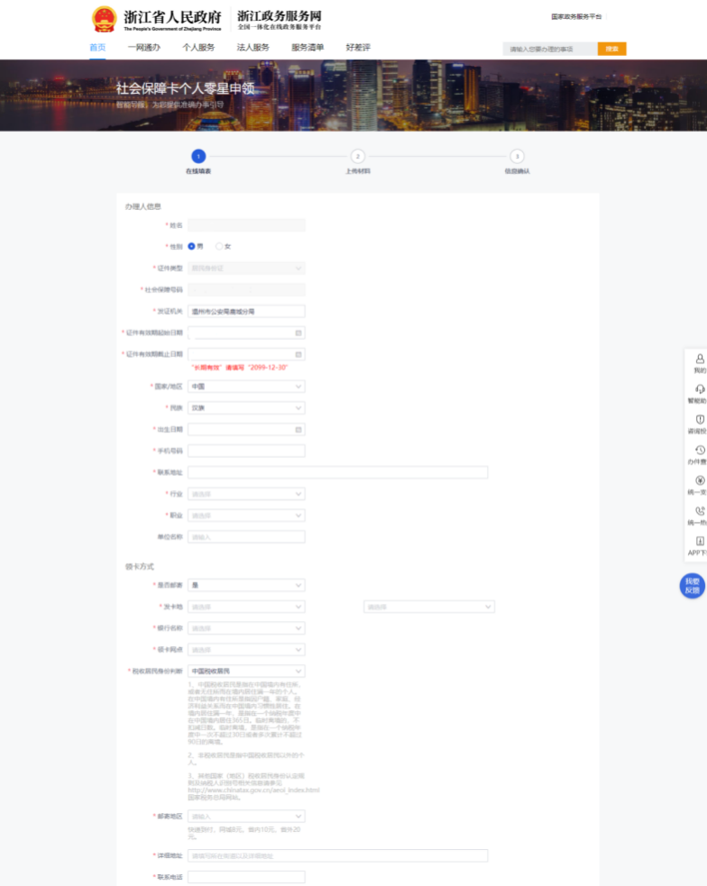
Task: Click the 详细地址 input field
Action: click(x=337, y=856)
